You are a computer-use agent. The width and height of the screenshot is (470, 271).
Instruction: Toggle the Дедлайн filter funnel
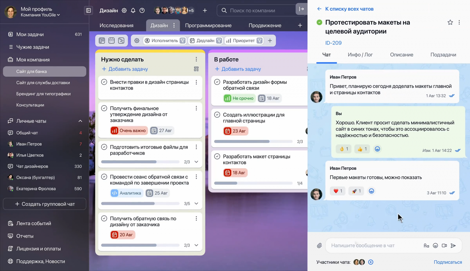point(219,40)
